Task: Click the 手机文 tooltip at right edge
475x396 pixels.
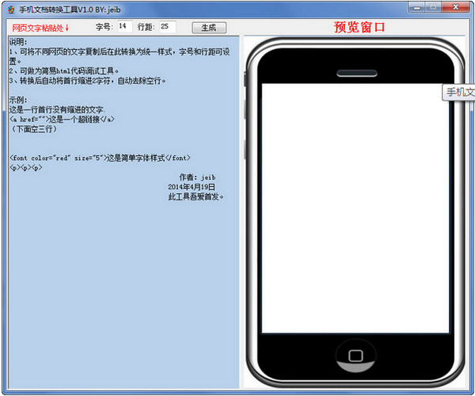Action: click(459, 92)
